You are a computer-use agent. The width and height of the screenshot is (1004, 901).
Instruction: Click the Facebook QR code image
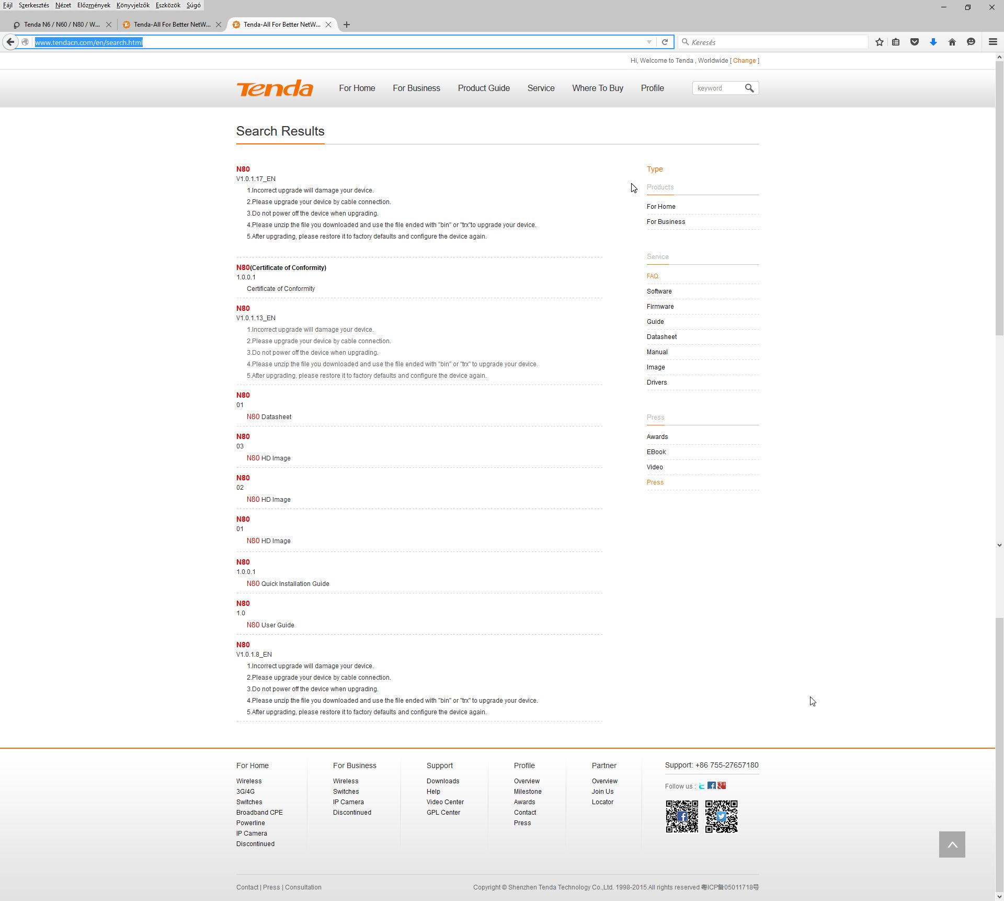(682, 816)
